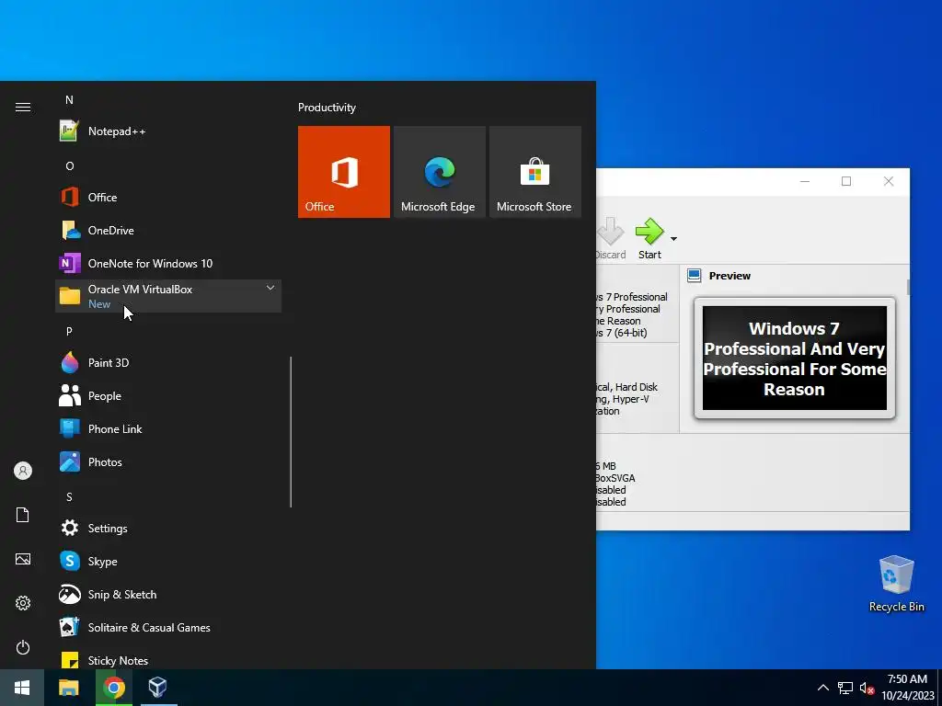Open Documents from the Start sidebar
Image resolution: width=942 pixels, height=706 pixels.
point(23,515)
